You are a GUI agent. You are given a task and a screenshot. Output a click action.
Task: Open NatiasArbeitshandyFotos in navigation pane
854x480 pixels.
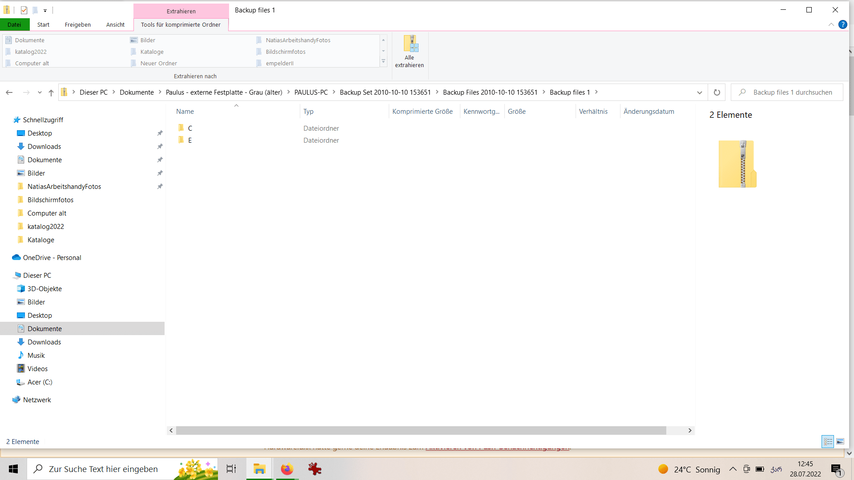pos(64,187)
